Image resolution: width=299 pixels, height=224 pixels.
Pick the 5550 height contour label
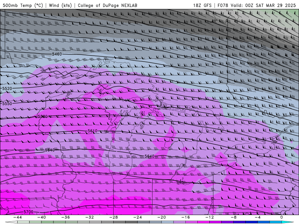pyautogui.click(x=7, y=104)
